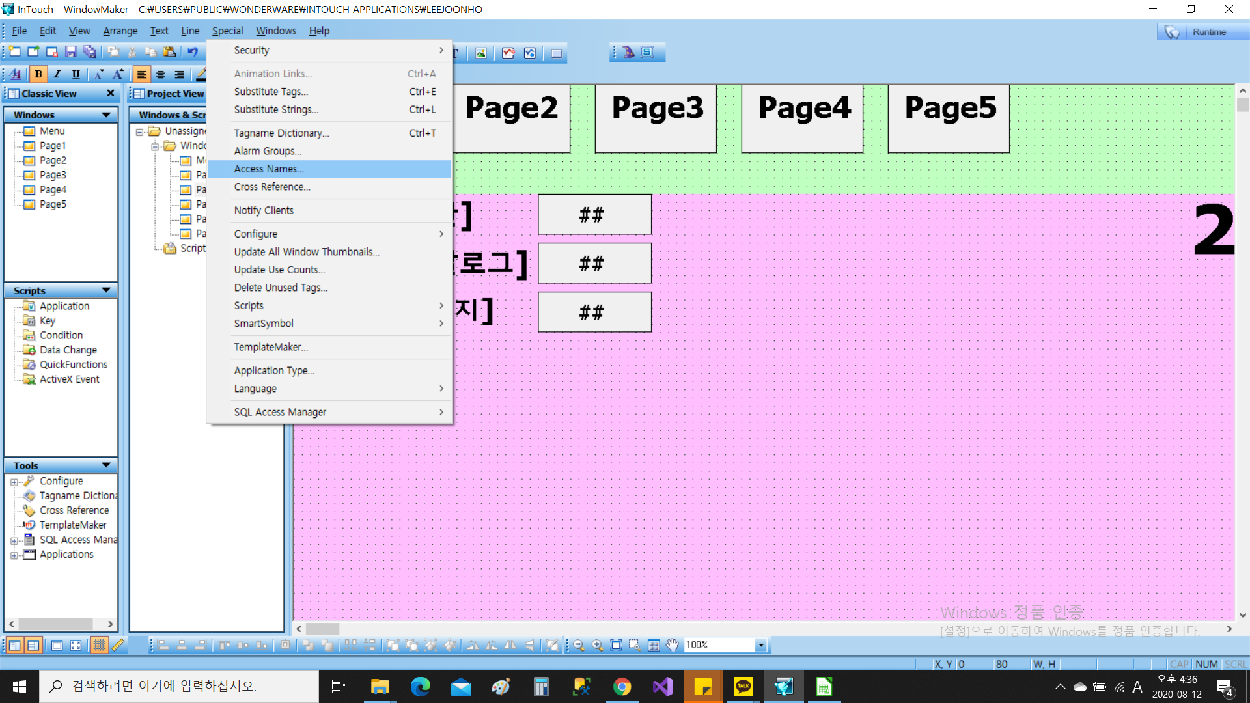The height and width of the screenshot is (703, 1250).
Task: Click the Paste clipboard icon
Action: [169, 53]
